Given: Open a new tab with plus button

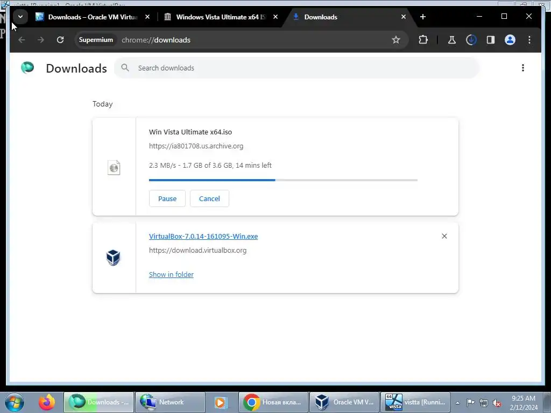Looking at the screenshot, I should point(423,17).
